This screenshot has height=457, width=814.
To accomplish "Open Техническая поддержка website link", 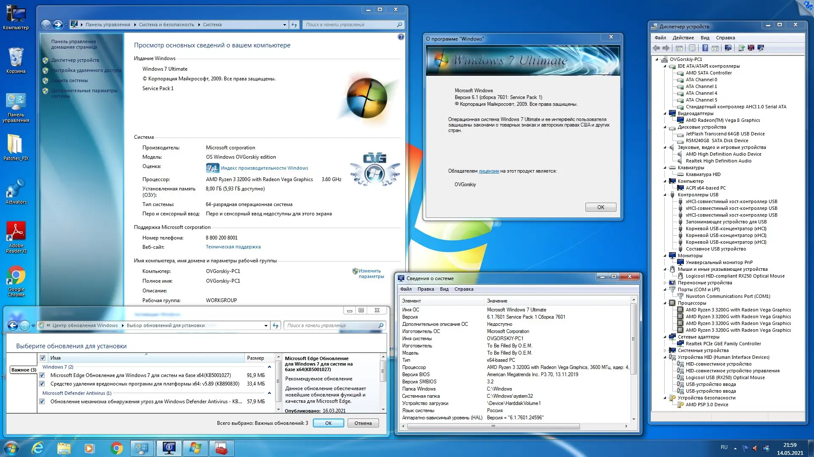I will pos(233,247).
